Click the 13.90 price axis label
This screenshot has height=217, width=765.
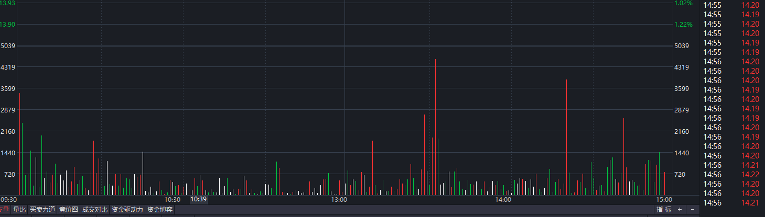[x=7, y=25]
